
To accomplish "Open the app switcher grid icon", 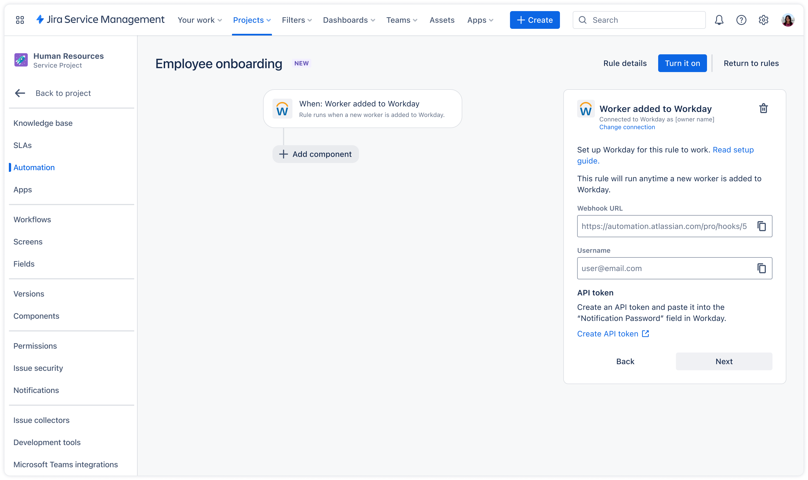I will pyautogui.click(x=20, y=20).
